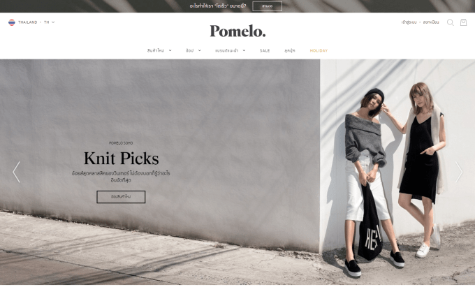Screen dimensions: 475x301
Task: Expand the second navigation menu chevron
Action: pyautogui.click(x=199, y=50)
